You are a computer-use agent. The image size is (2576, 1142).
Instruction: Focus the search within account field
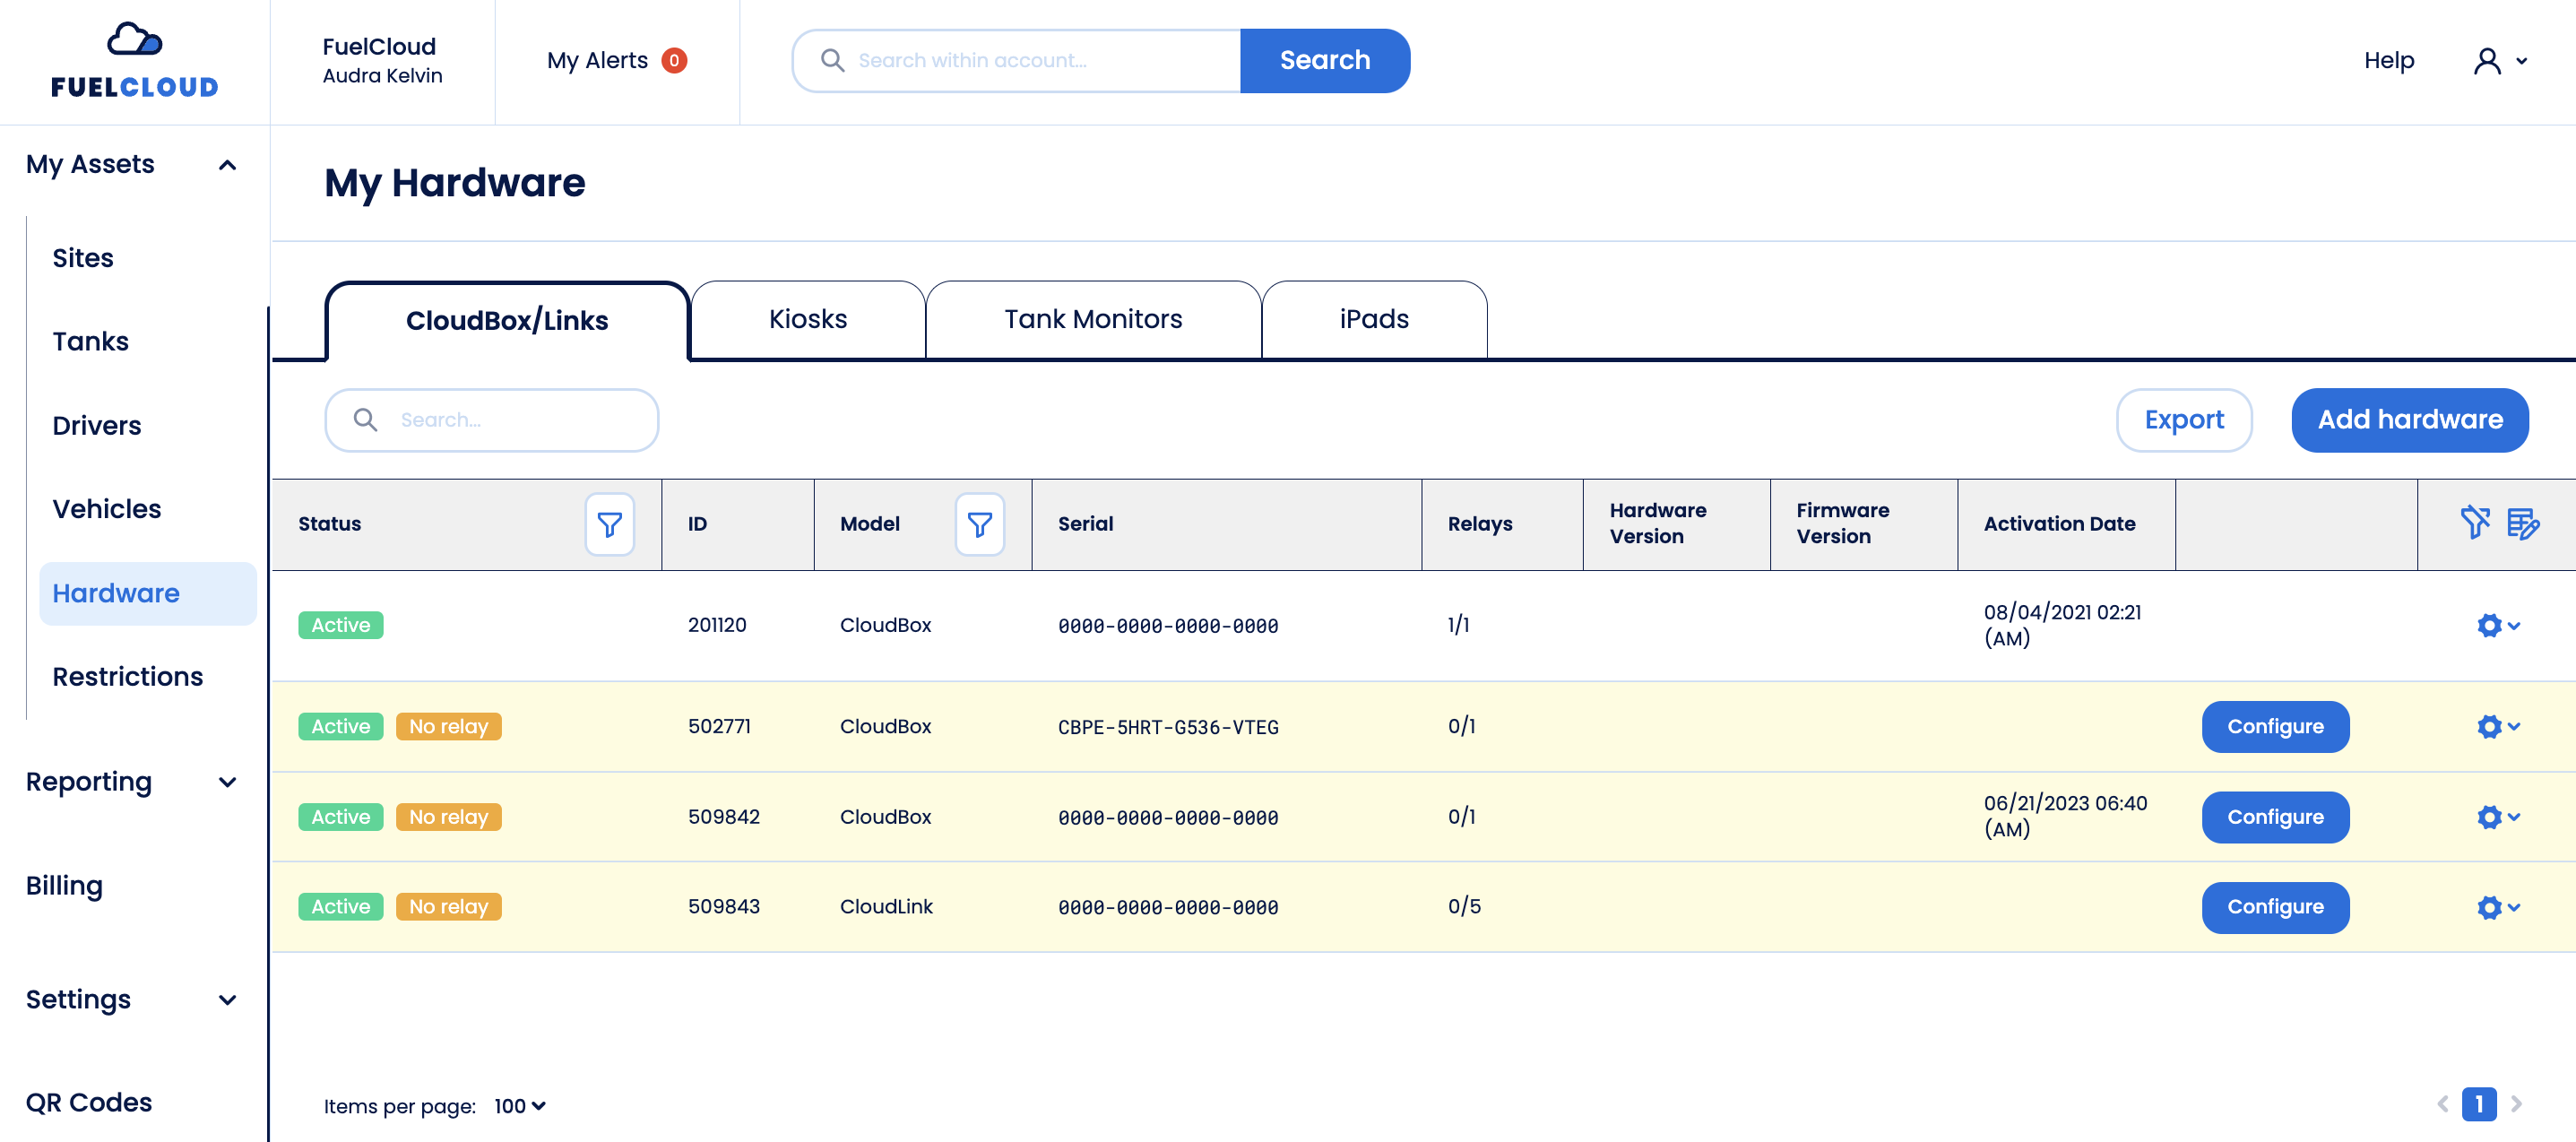click(x=1017, y=61)
